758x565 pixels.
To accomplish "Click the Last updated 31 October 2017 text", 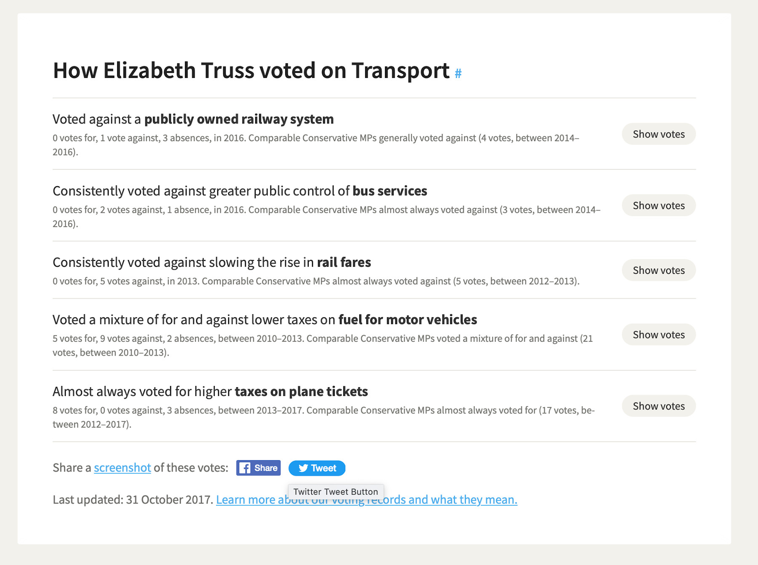I will (x=133, y=500).
